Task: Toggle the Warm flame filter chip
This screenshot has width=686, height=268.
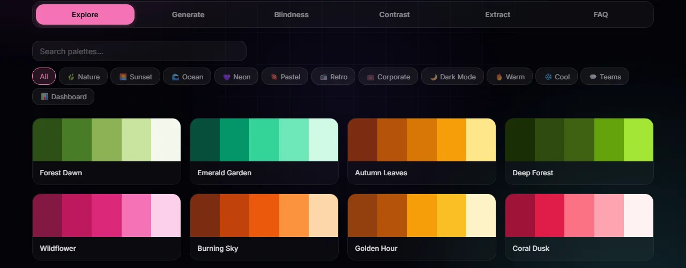Action: (x=509, y=77)
